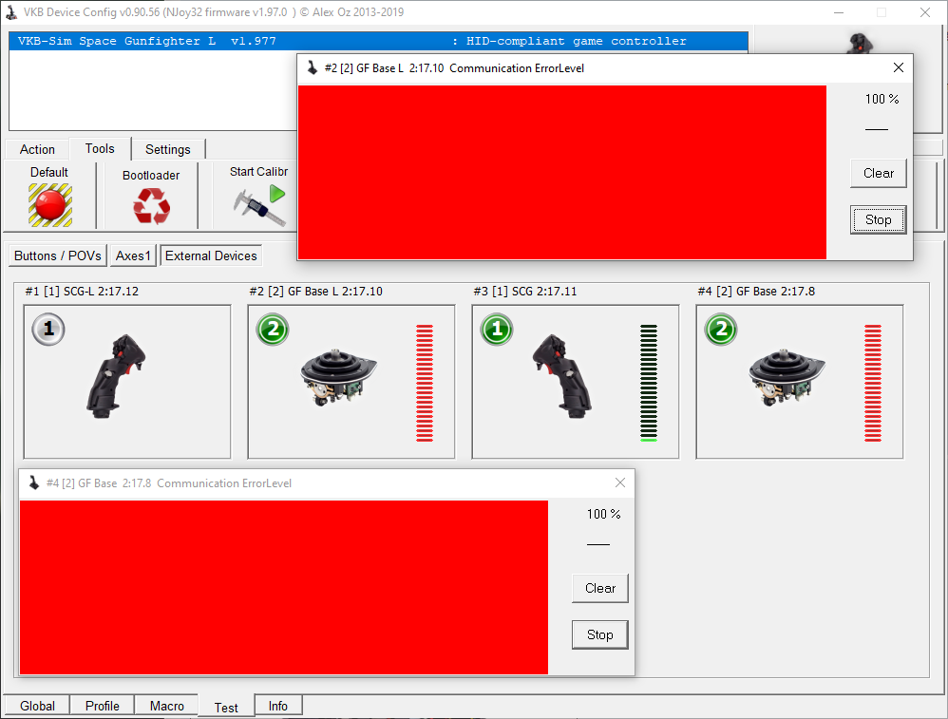Screen dimensions: 948x719
Task: Stop the #4 GF Base error monitoring
Action: [x=599, y=634]
